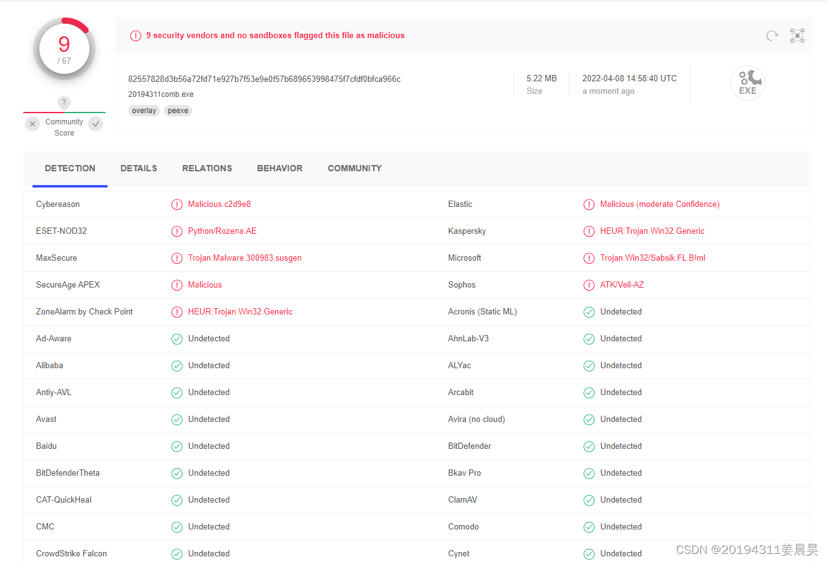Click CrowdStrike Falcon undetected checkmark icon

[x=177, y=554]
